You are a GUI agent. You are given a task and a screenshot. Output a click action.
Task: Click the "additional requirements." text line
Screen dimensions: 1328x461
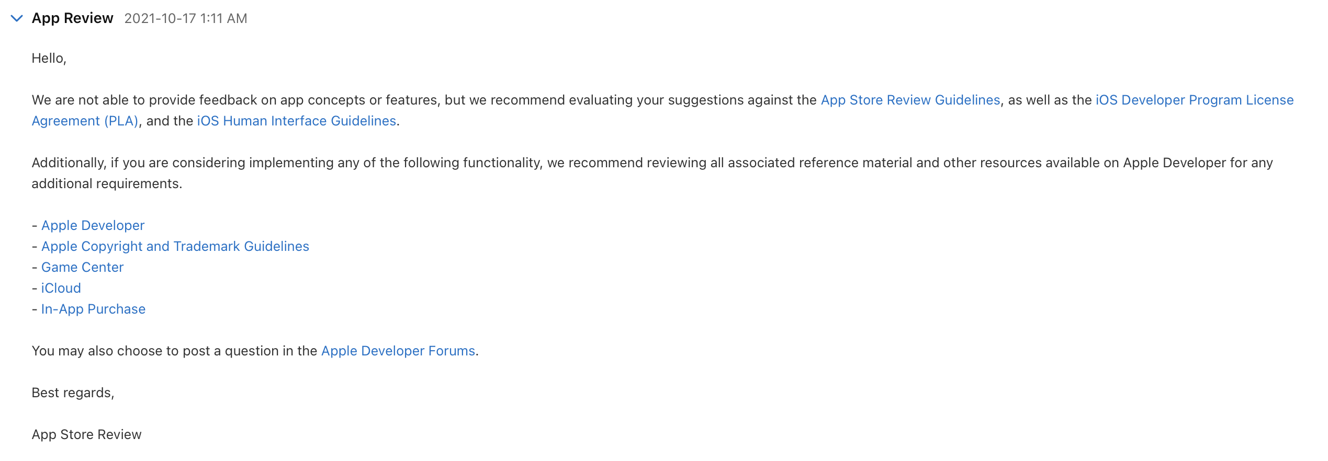tap(107, 183)
